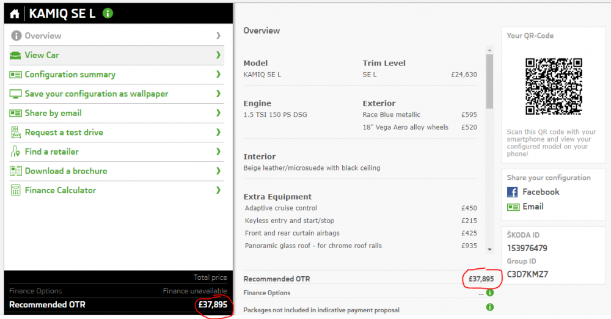Viewport: 611px width, 319px height.
Task: Click Recommended OTR price in overview panel
Action: click(481, 279)
